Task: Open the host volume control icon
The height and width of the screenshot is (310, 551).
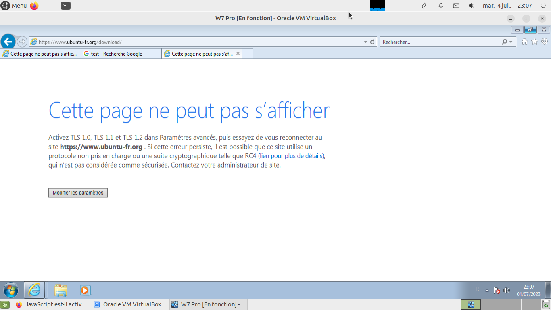Action: 472,6
